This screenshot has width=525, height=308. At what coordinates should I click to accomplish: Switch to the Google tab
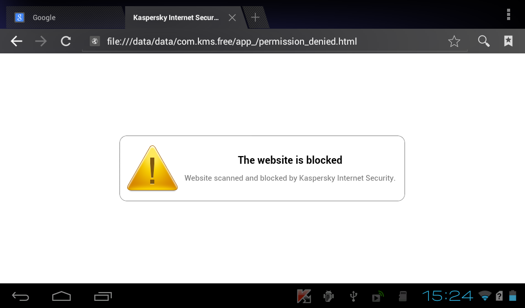[x=65, y=17]
